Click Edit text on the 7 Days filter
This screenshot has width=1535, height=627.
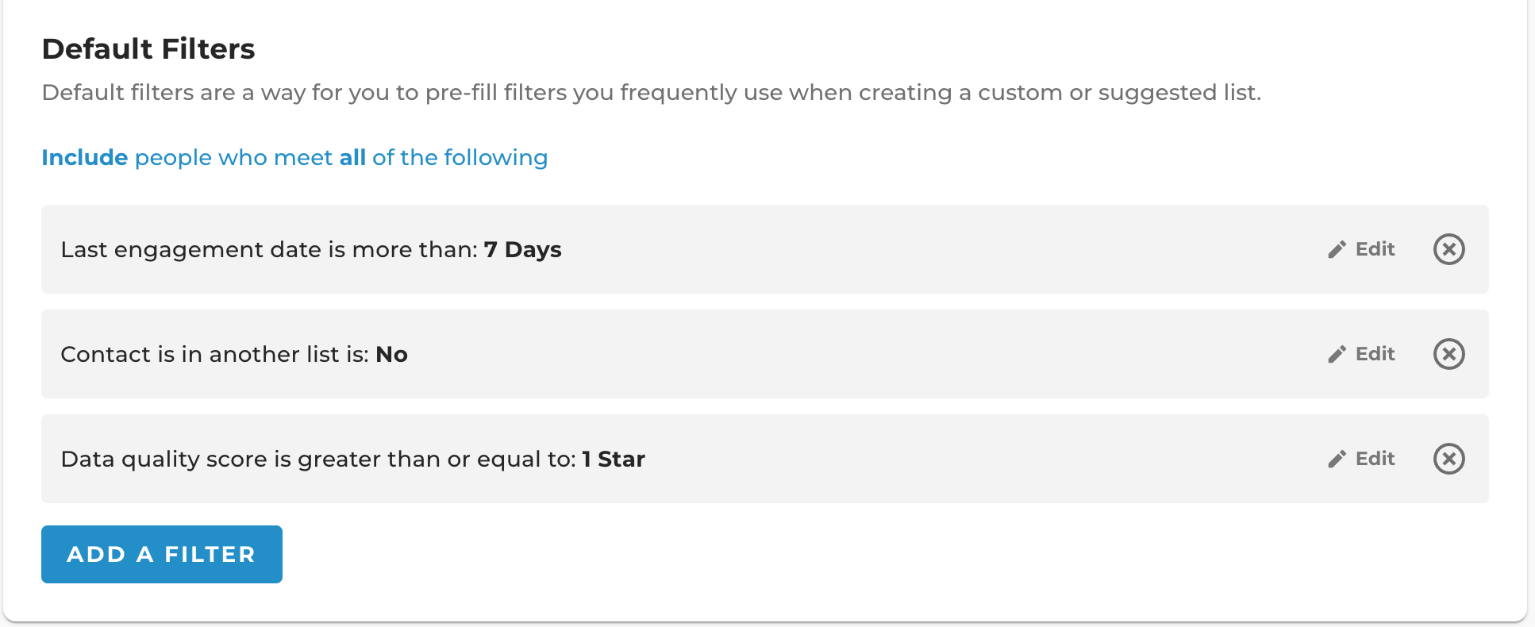point(1375,249)
